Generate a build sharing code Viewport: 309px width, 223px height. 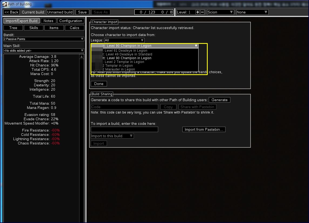point(219,100)
